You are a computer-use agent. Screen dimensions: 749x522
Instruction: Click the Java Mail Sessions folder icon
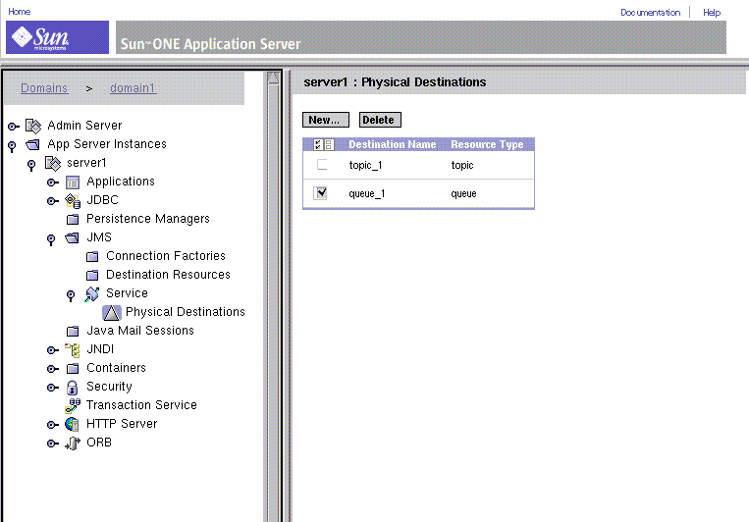pyautogui.click(x=73, y=331)
